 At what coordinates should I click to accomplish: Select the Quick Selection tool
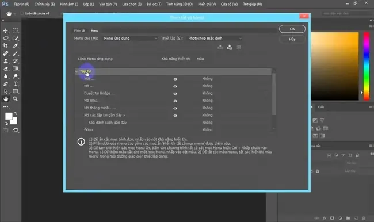click(x=16, y=38)
